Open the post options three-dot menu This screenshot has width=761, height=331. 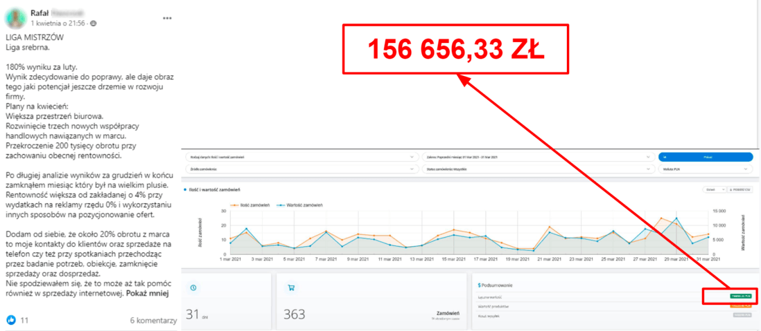click(x=167, y=18)
